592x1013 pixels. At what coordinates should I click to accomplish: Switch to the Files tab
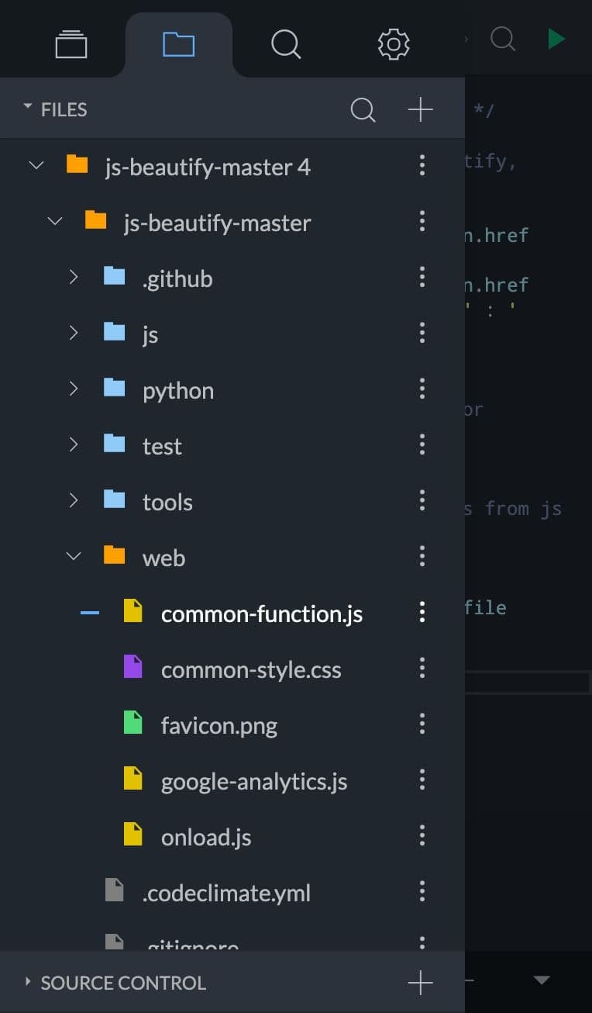pyautogui.click(x=179, y=44)
